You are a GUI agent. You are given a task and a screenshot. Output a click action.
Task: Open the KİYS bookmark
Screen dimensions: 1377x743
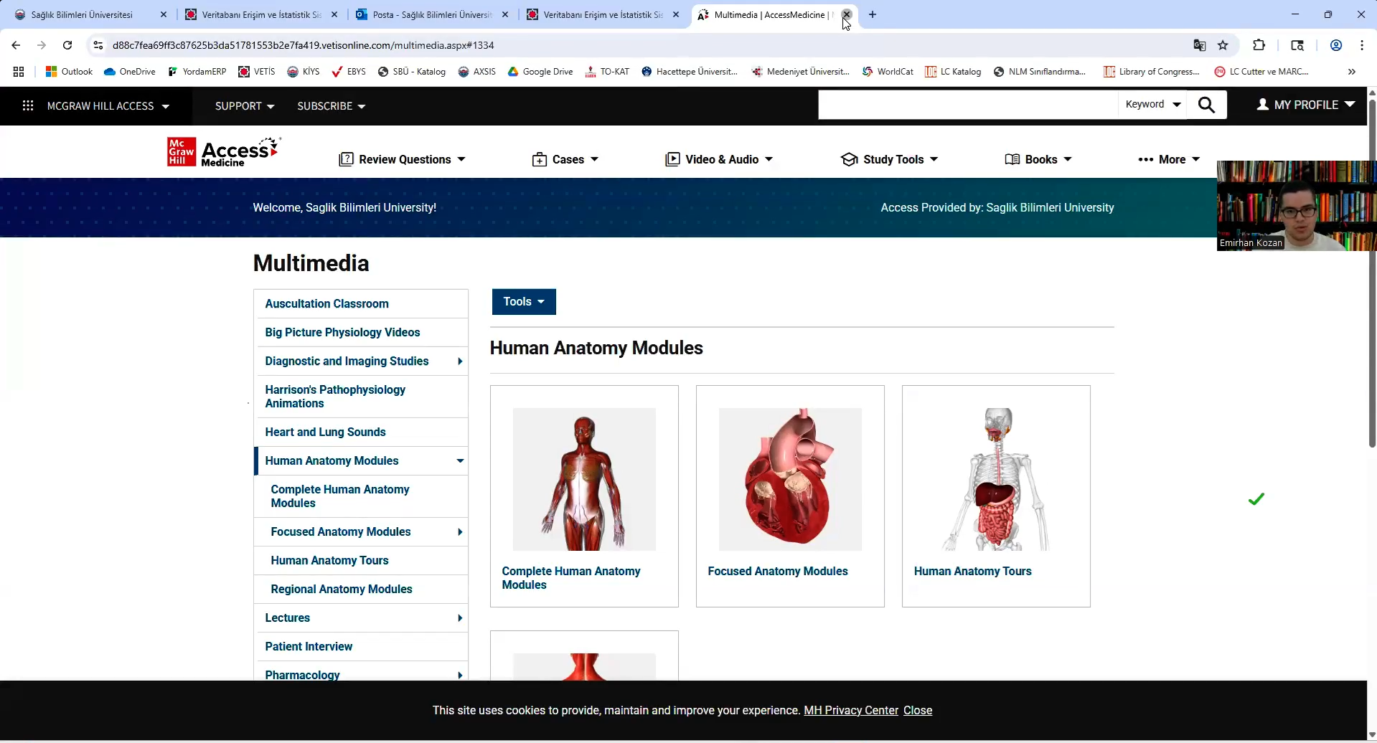(304, 72)
